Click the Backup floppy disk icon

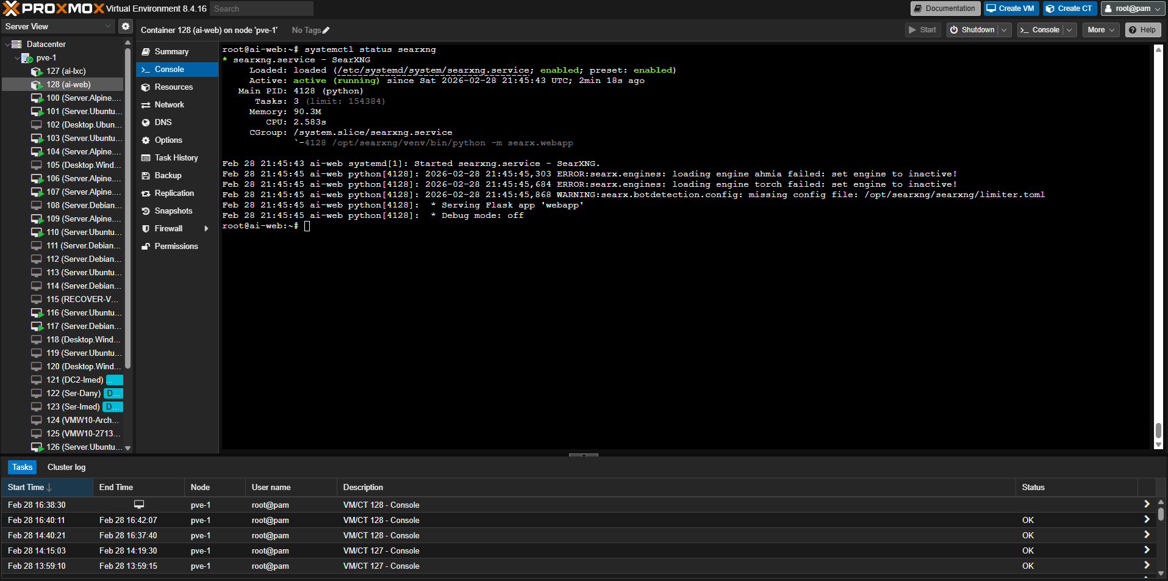[146, 176]
